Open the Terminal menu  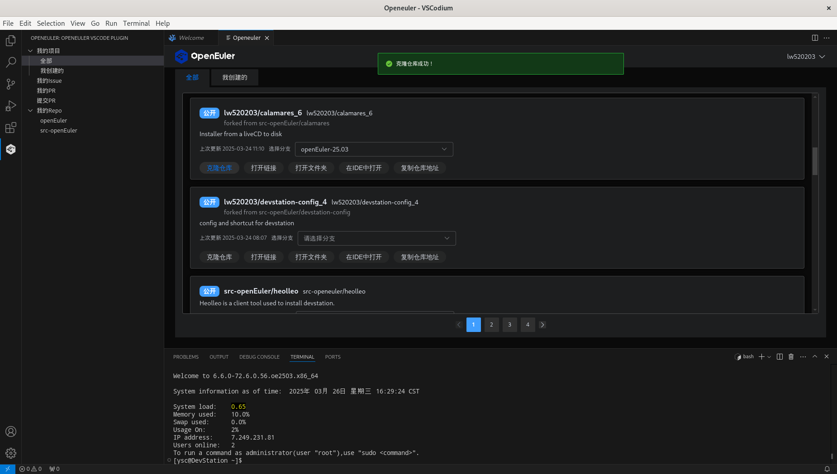point(136,24)
